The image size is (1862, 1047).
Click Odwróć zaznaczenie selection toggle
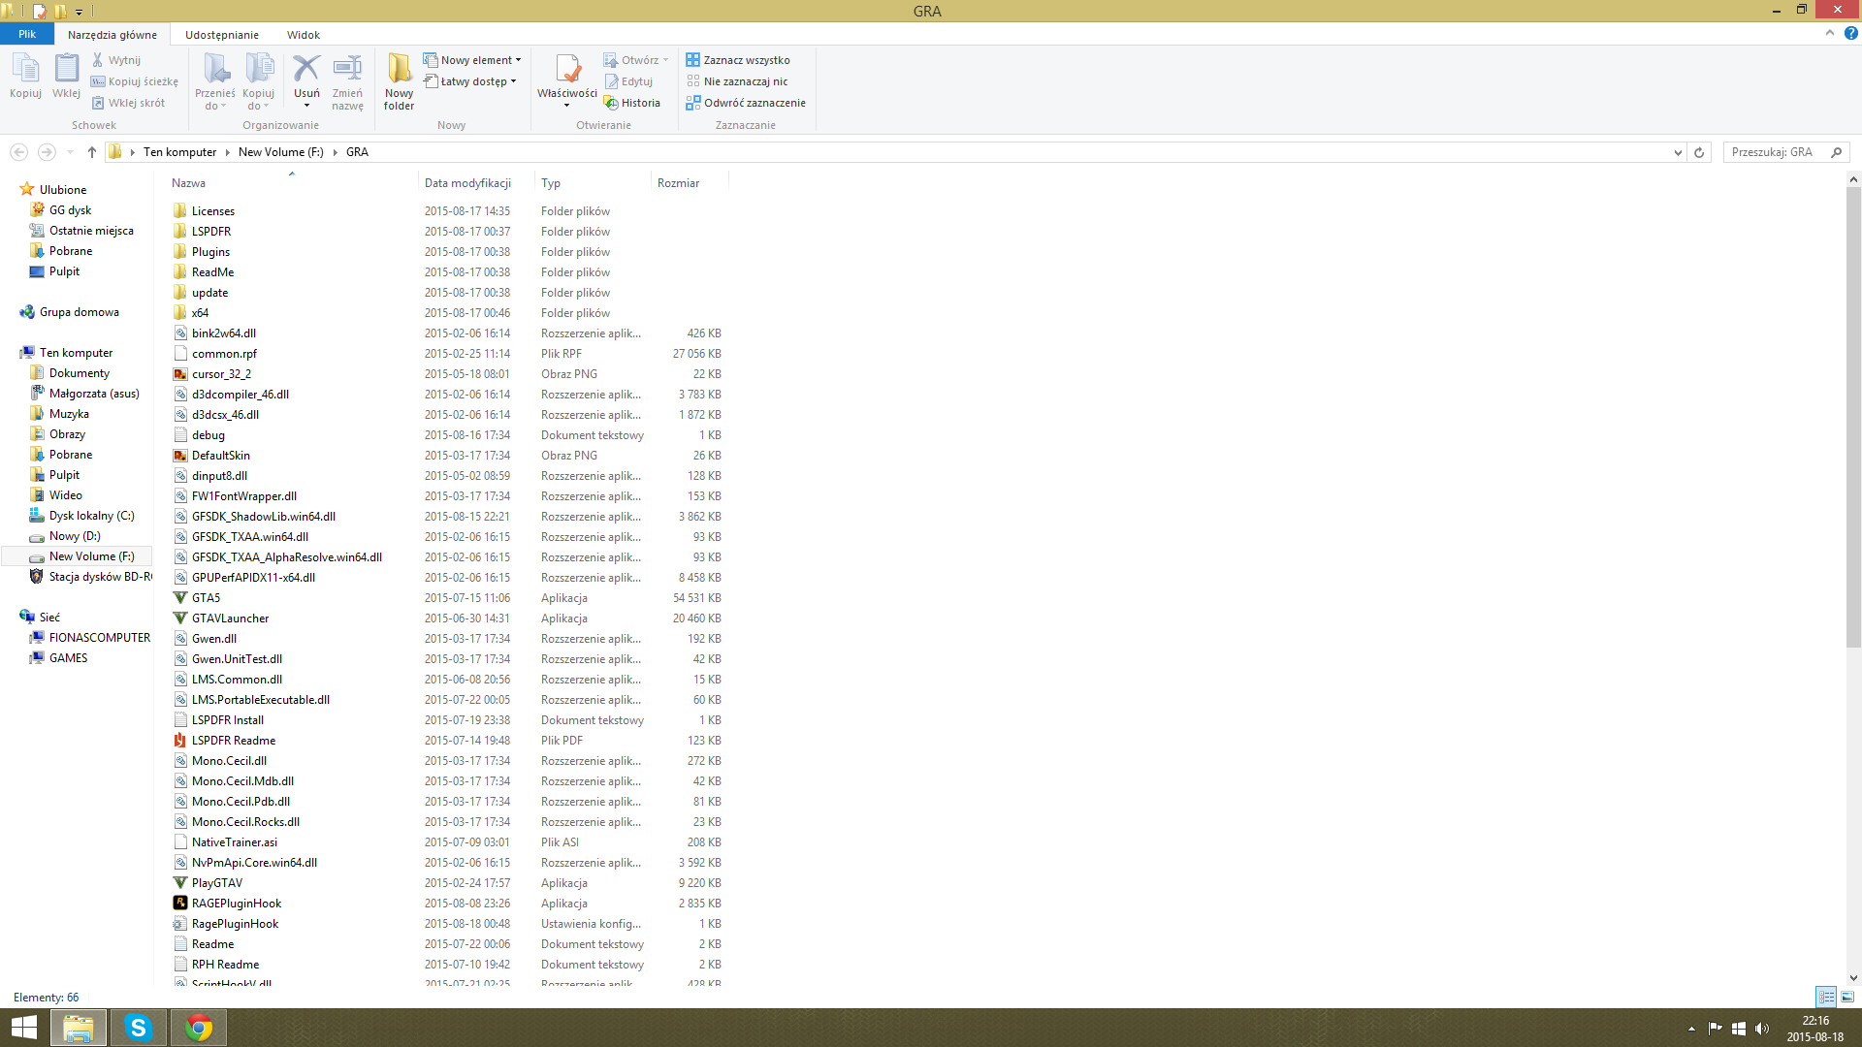(x=746, y=103)
